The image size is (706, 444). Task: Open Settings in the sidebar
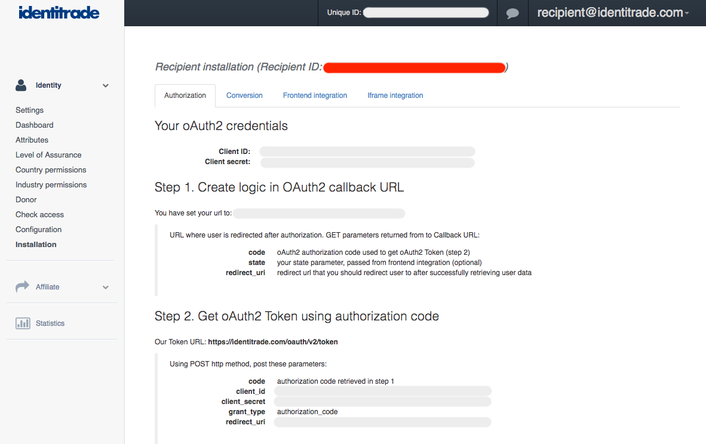[x=30, y=110]
